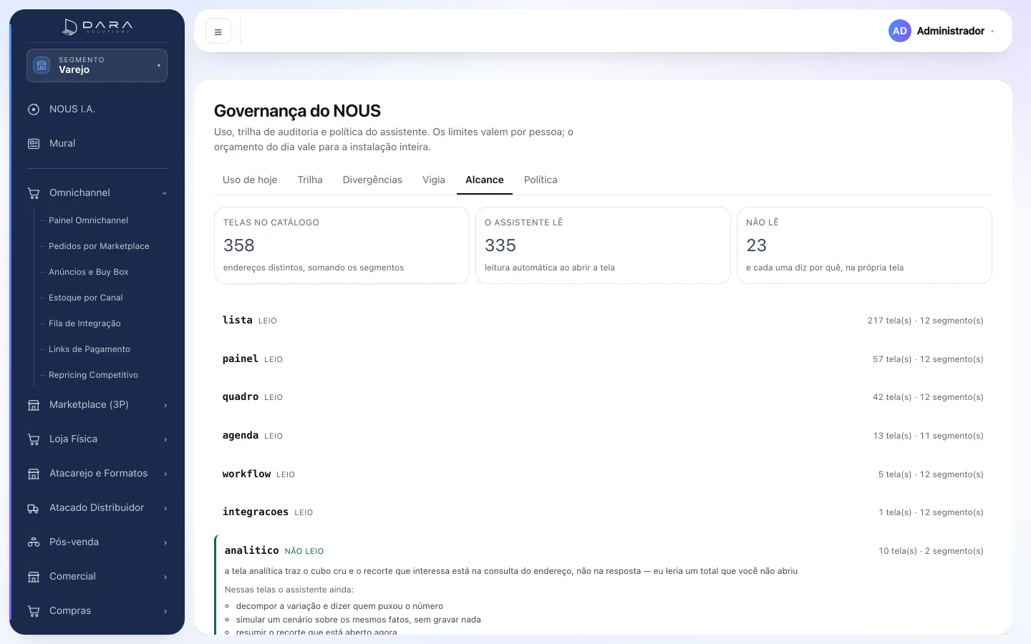
Task: Collapse the Omnichannel section chevron
Action: 165,193
